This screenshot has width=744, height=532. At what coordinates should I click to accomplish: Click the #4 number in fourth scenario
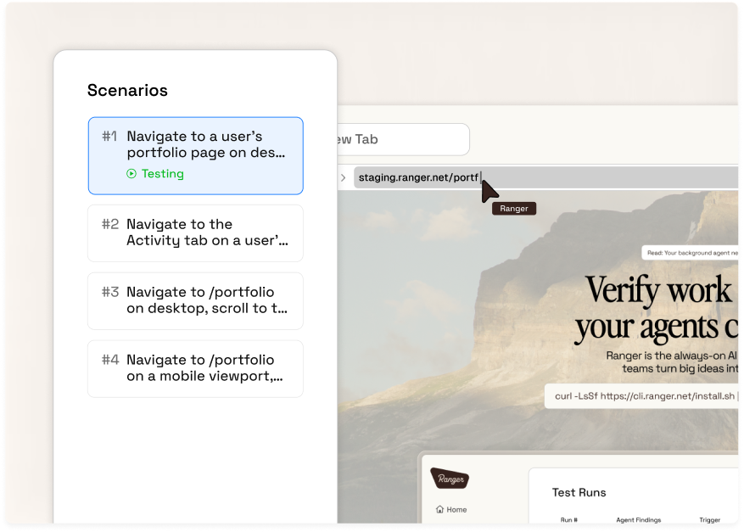click(110, 360)
